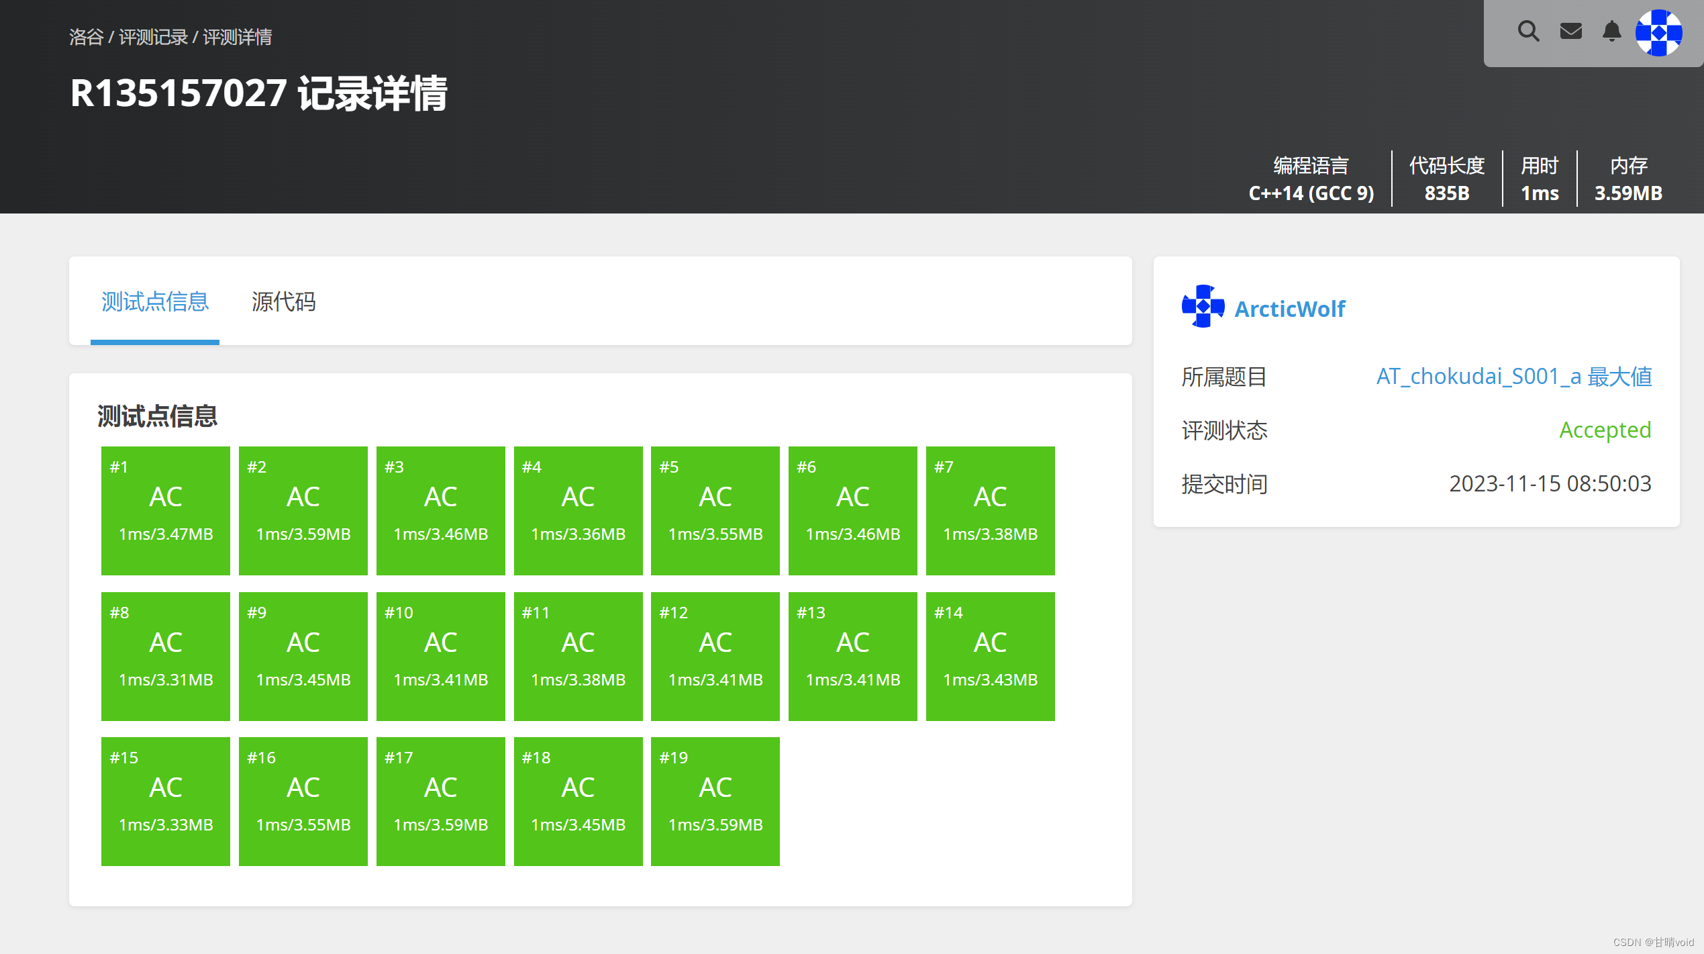Click the Accepted status text
This screenshot has width=1704, height=954.
coord(1605,430)
